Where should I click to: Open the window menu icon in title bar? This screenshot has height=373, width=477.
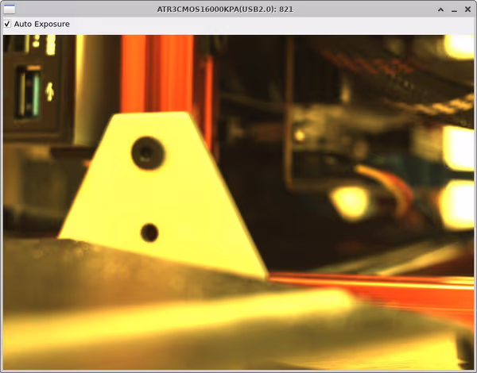click(9, 10)
